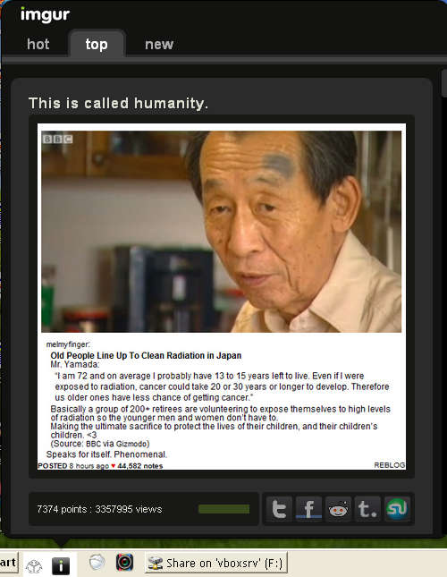Viewport: 447px width, 577px height.
Task: Post the image to Tumblr
Action: pos(367,509)
